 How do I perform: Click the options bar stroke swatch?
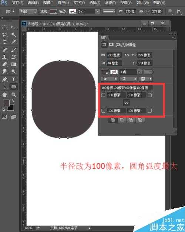[73, 11]
